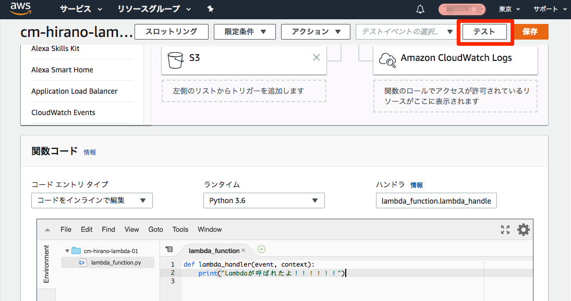Open the テストイベントの選択 dropdown
Viewport: 571px width, 301px height.
(x=406, y=32)
